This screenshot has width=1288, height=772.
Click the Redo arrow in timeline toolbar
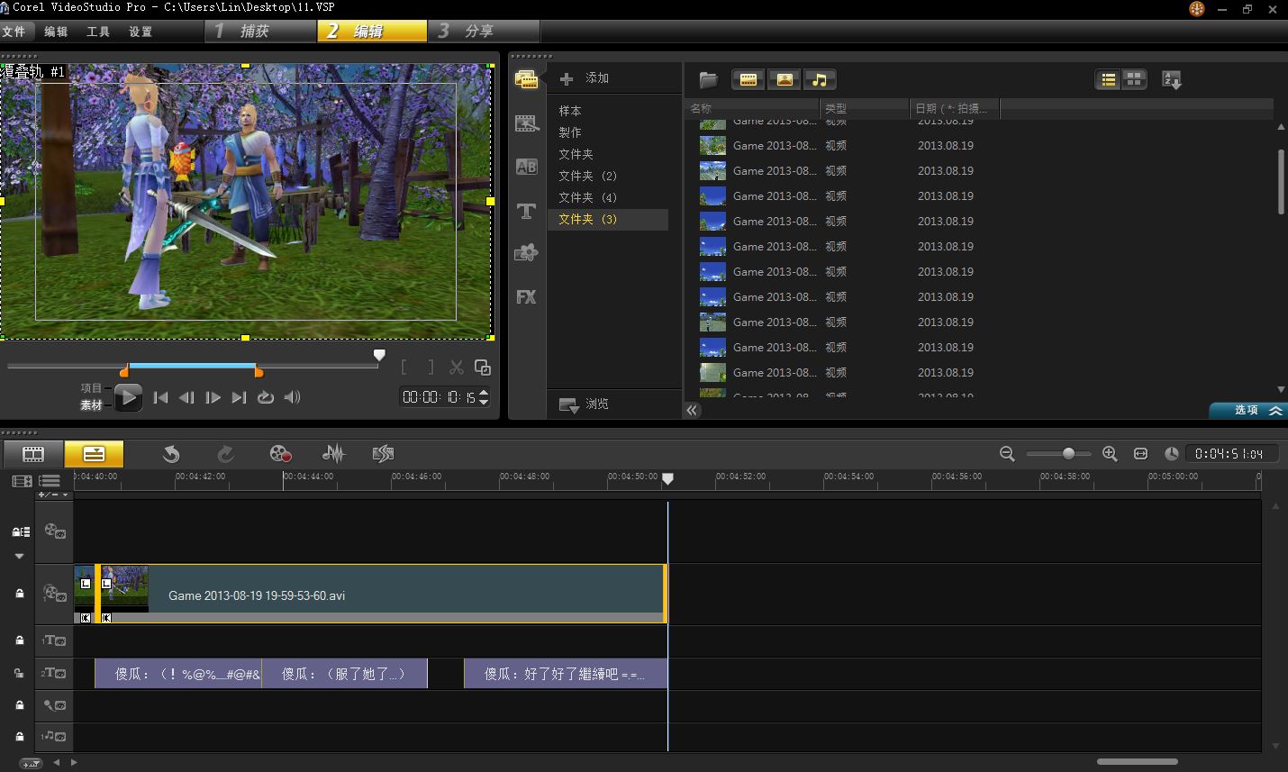(x=225, y=454)
